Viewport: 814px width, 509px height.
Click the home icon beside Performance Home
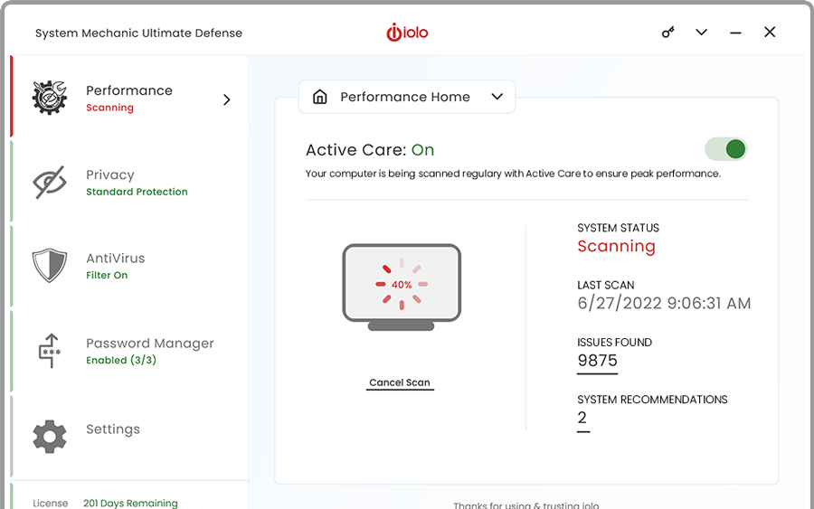coord(320,97)
